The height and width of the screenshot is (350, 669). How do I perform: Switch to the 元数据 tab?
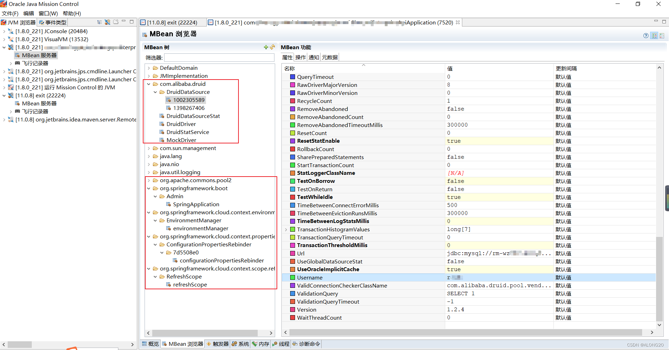[x=330, y=58]
